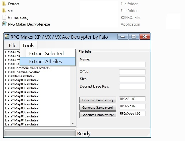
Task: Select Data¥Map004.rvdata2 in list
Action: click(x=22, y=92)
